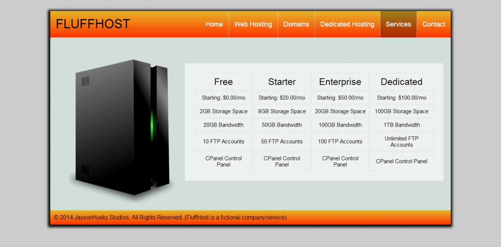Click the highlighted Services tab

tap(398, 24)
